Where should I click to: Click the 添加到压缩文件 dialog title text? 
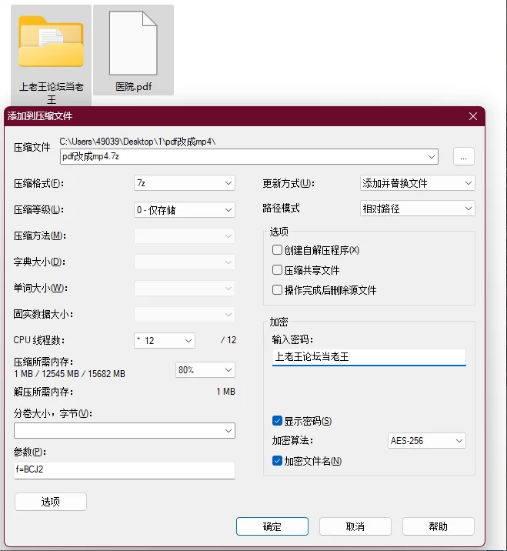40,116
